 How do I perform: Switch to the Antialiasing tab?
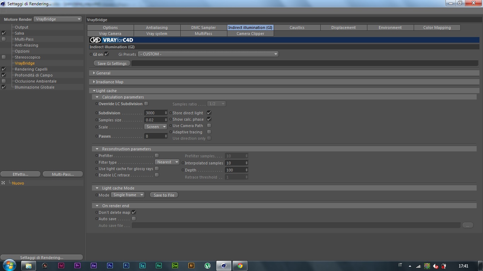[x=157, y=28]
